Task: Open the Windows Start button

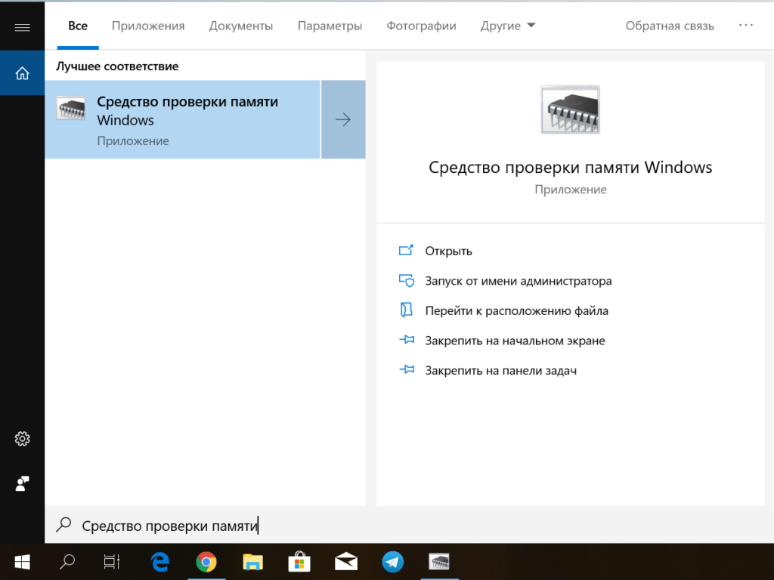Action: click(x=22, y=562)
